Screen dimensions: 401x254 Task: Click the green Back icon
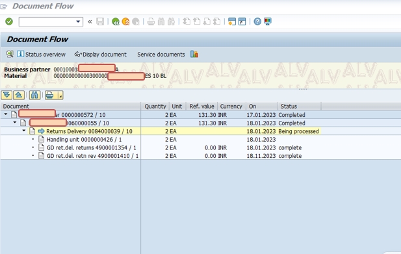pyautogui.click(x=116, y=21)
